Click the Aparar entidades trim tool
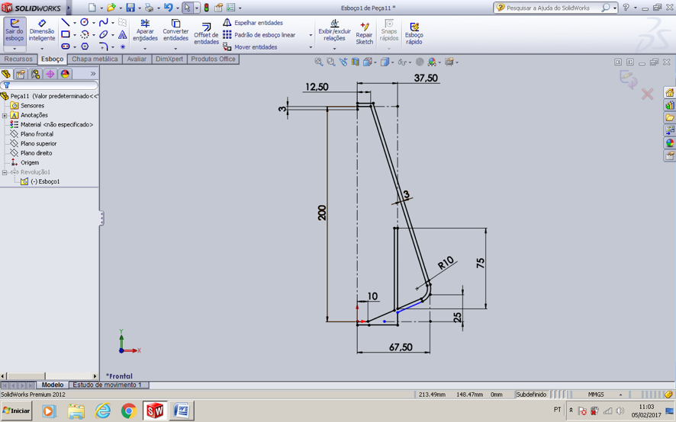This screenshot has width=676, height=422. (x=145, y=30)
